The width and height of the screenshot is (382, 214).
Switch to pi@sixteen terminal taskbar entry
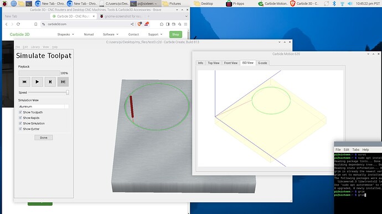coord(145,4)
